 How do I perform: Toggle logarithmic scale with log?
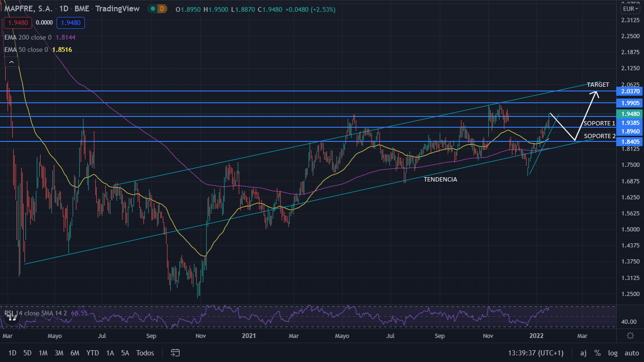pos(613,353)
